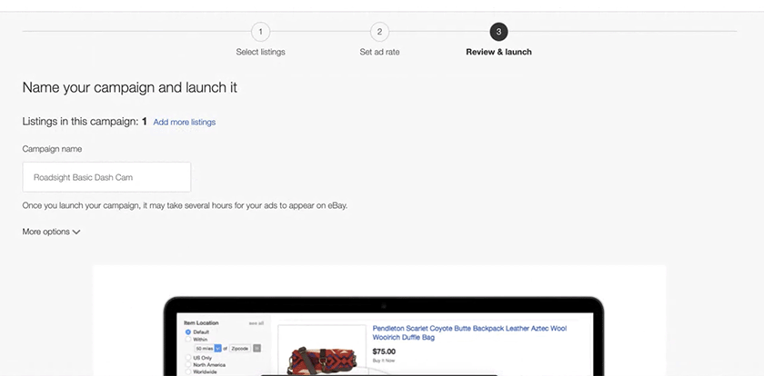The height and width of the screenshot is (376, 764).
Task: Go to step 1 circle
Action: (x=260, y=32)
